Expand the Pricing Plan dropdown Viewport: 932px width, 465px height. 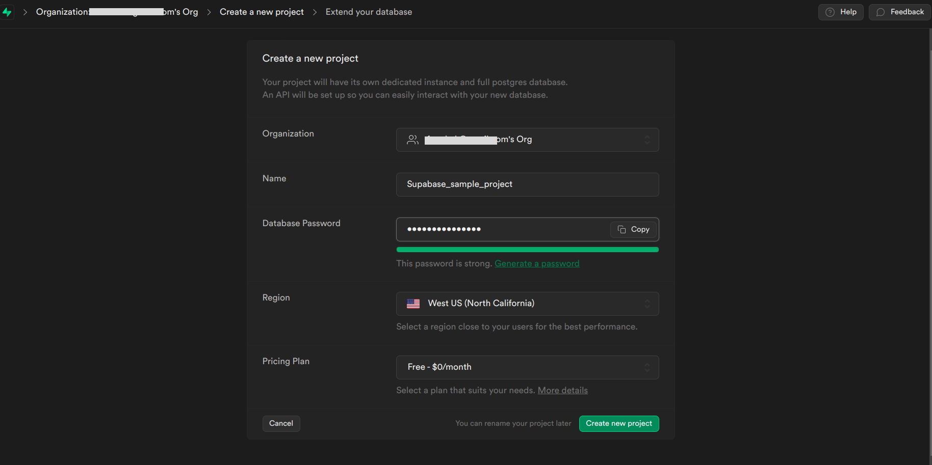coord(527,367)
